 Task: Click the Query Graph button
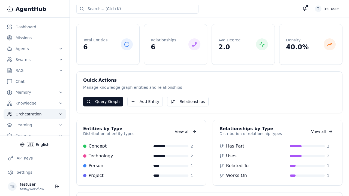(x=103, y=102)
